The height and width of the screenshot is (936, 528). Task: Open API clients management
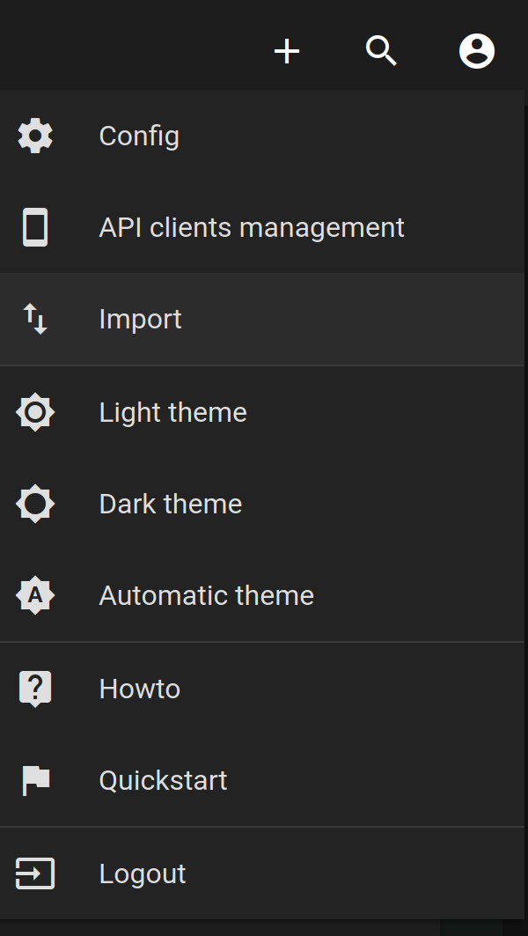[262, 227]
